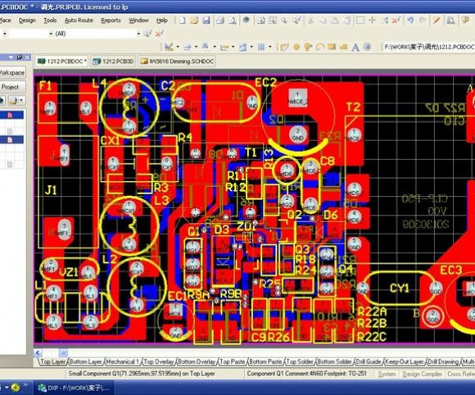Cut selection with scissors icon

pyautogui.click(x=311, y=20)
